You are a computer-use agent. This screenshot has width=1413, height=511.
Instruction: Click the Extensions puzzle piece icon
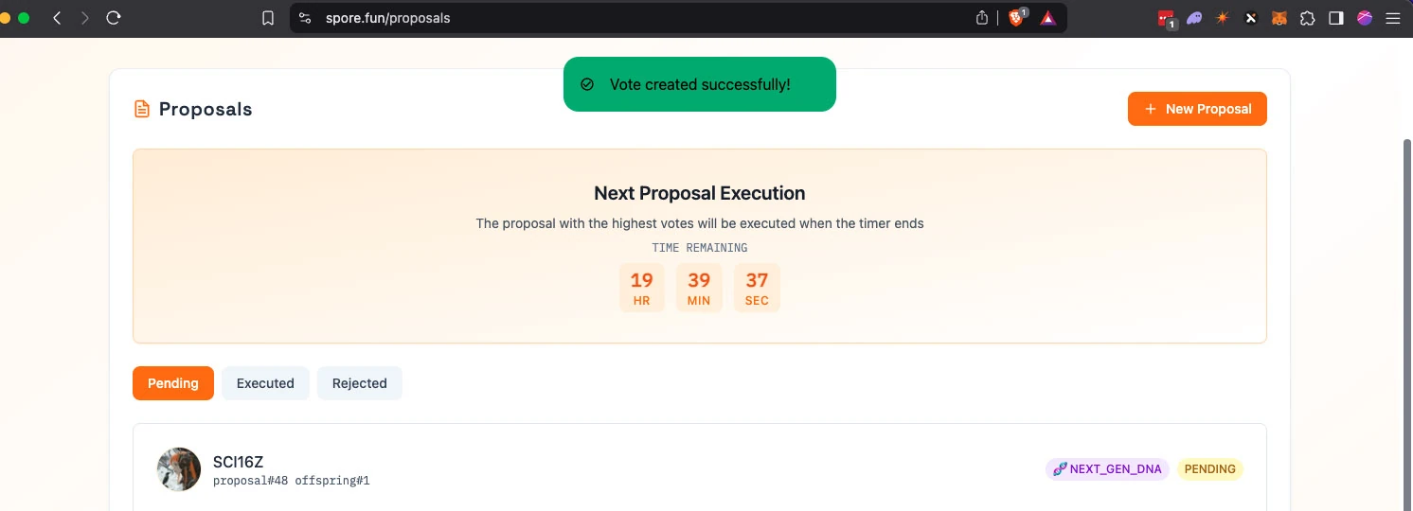tap(1307, 18)
